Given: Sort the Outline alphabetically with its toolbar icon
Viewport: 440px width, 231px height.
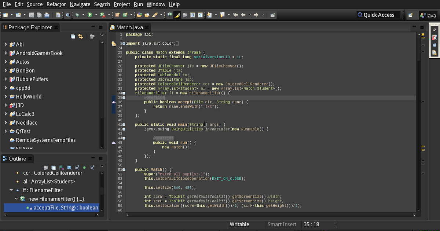Looking at the screenshot, I should [61, 168].
